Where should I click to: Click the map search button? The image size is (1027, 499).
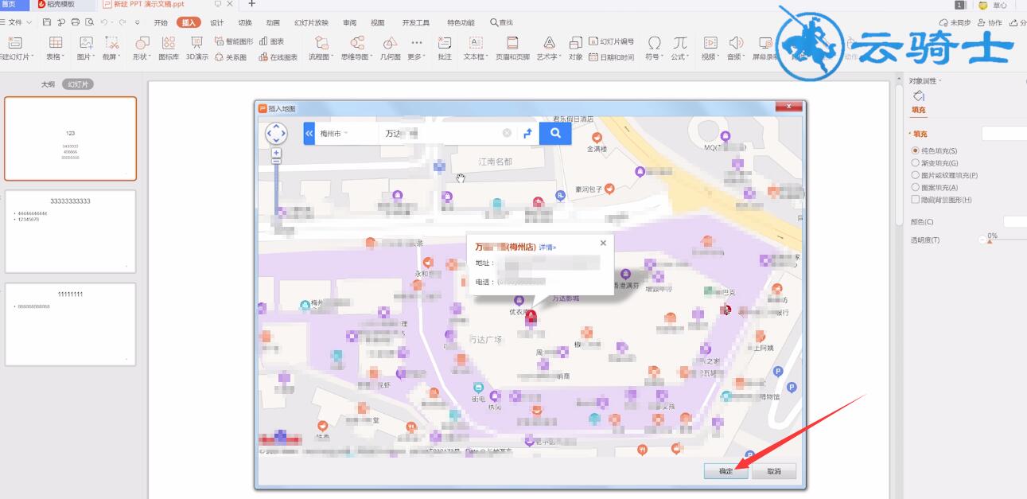pyautogui.click(x=555, y=134)
